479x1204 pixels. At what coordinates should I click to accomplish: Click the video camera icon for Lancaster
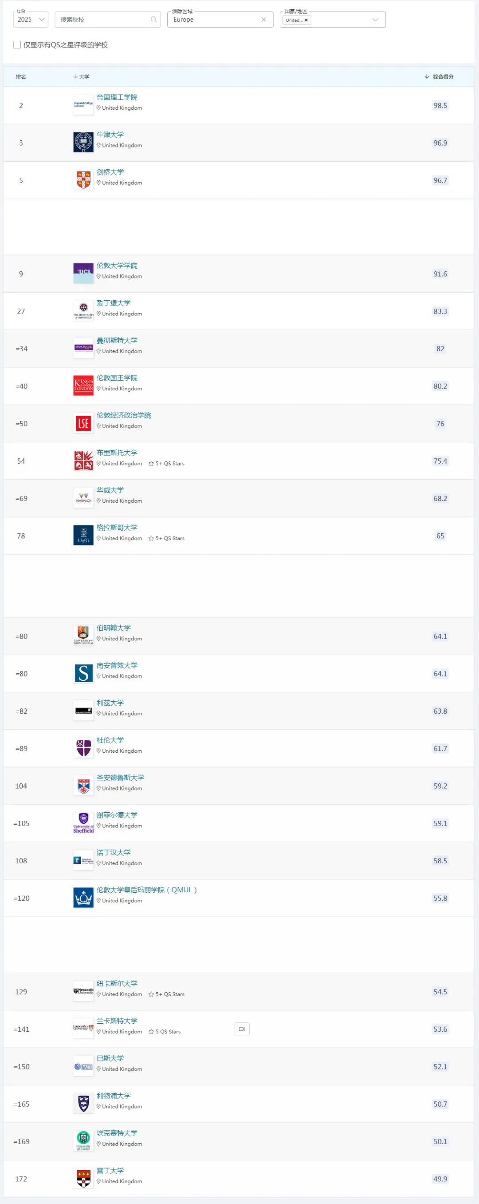click(x=242, y=1029)
